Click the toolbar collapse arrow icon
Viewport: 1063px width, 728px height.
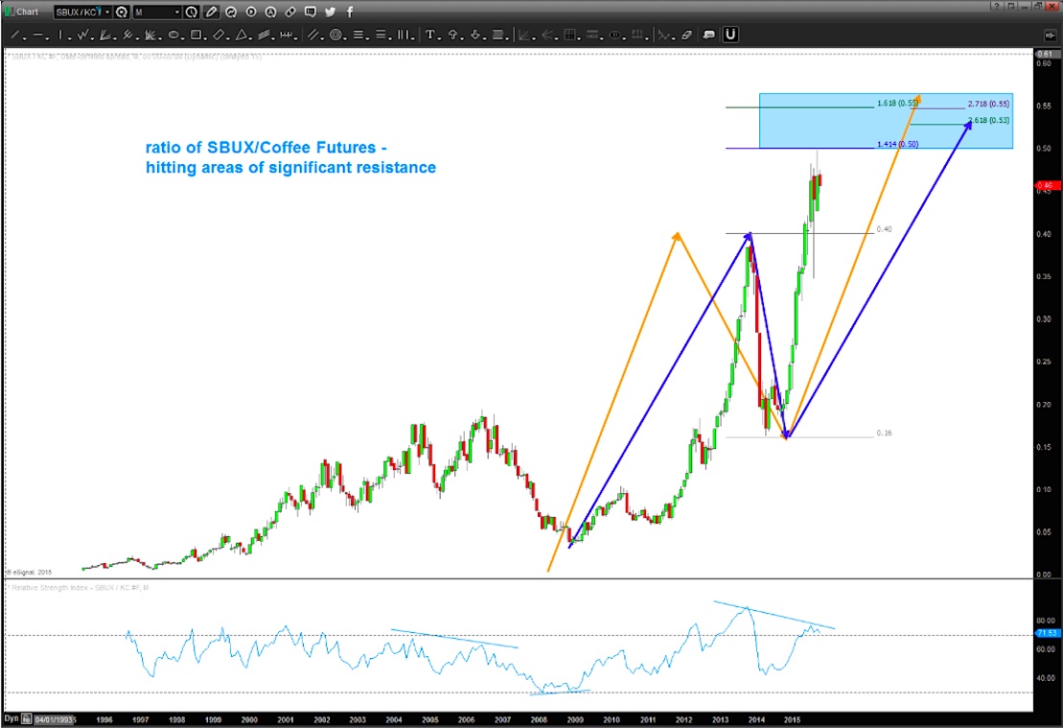coord(1051,35)
